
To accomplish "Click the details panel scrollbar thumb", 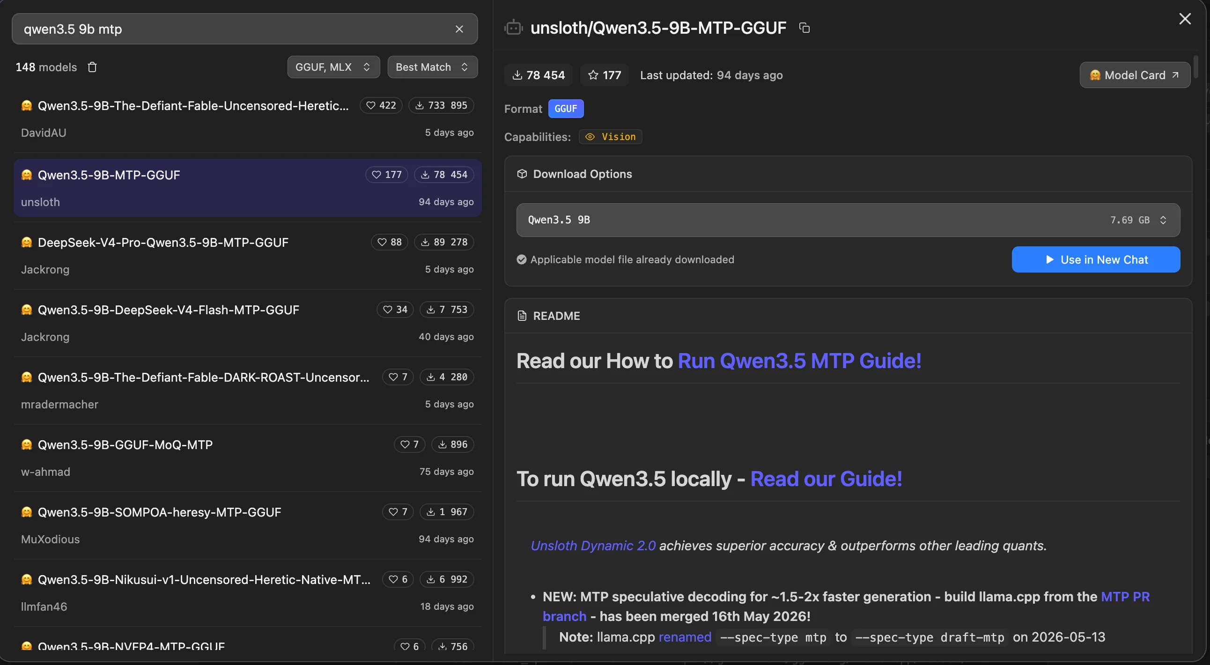I will tap(1195, 66).
